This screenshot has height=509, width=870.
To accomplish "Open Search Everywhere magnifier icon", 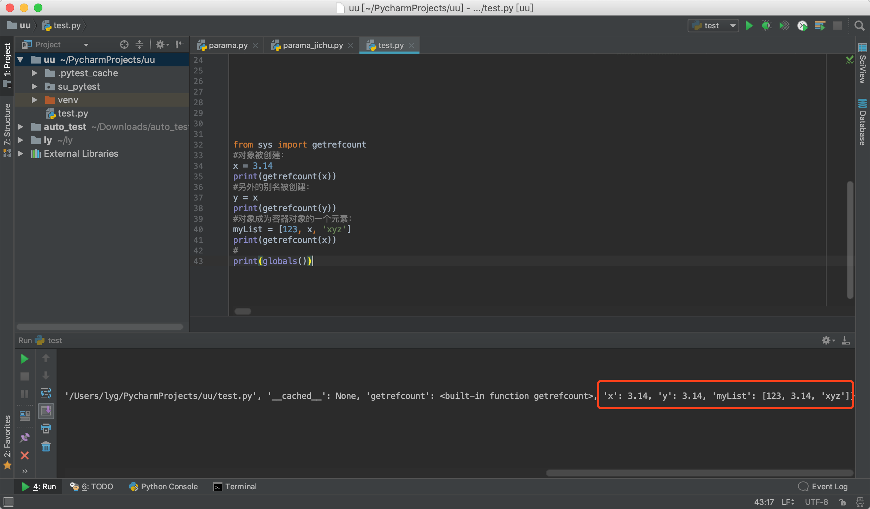I will [859, 26].
